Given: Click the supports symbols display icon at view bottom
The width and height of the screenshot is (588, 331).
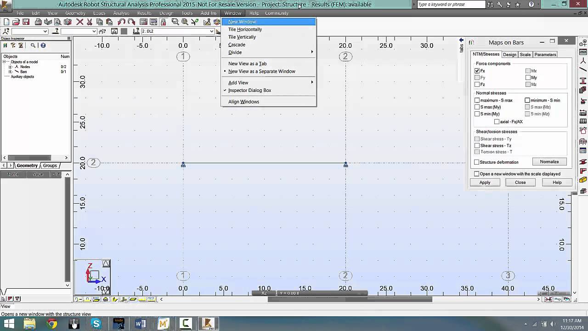Looking at the screenshot, I should pos(106,299).
